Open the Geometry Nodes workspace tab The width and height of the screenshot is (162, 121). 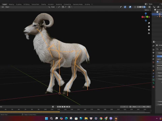coord(78,4)
